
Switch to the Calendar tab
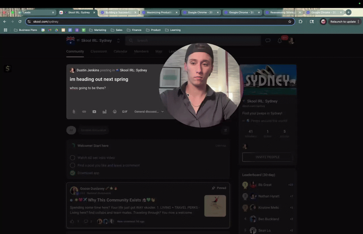[x=121, y=52]
